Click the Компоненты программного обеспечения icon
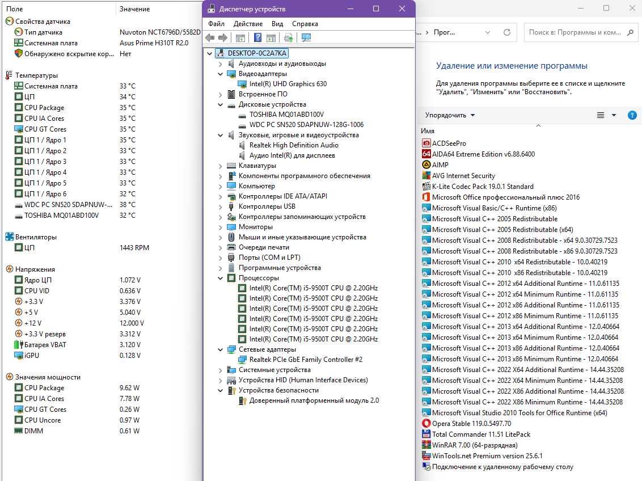642x481 pixels. (231, 176)
